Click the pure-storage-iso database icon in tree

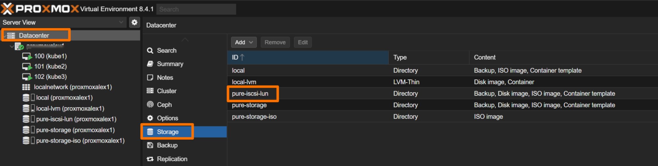26,141
